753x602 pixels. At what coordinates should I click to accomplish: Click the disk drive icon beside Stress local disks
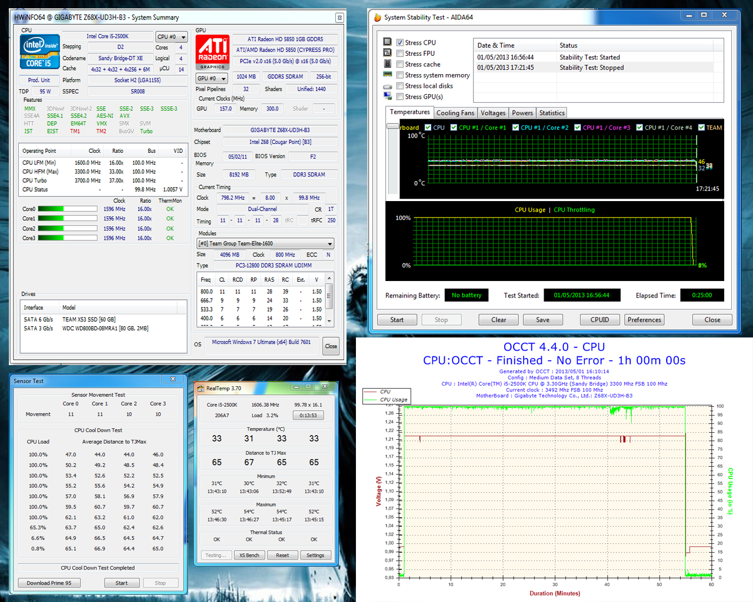coord(387,86)
